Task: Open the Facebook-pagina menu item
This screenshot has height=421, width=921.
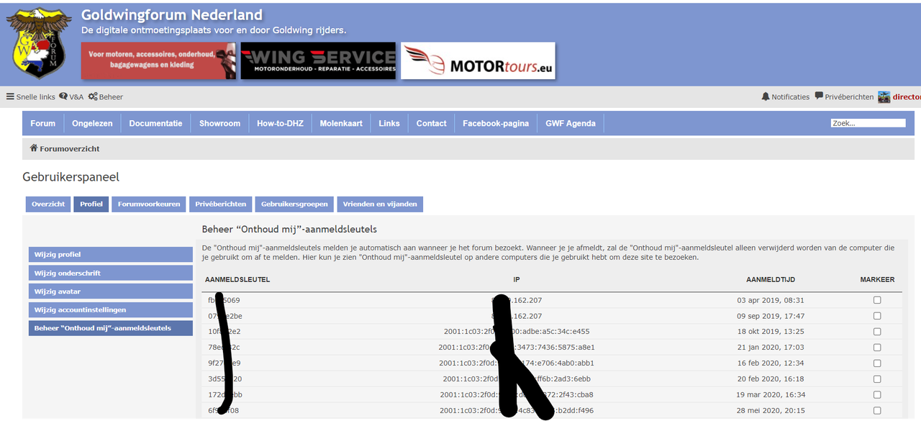Action: [x=496, y=123]
